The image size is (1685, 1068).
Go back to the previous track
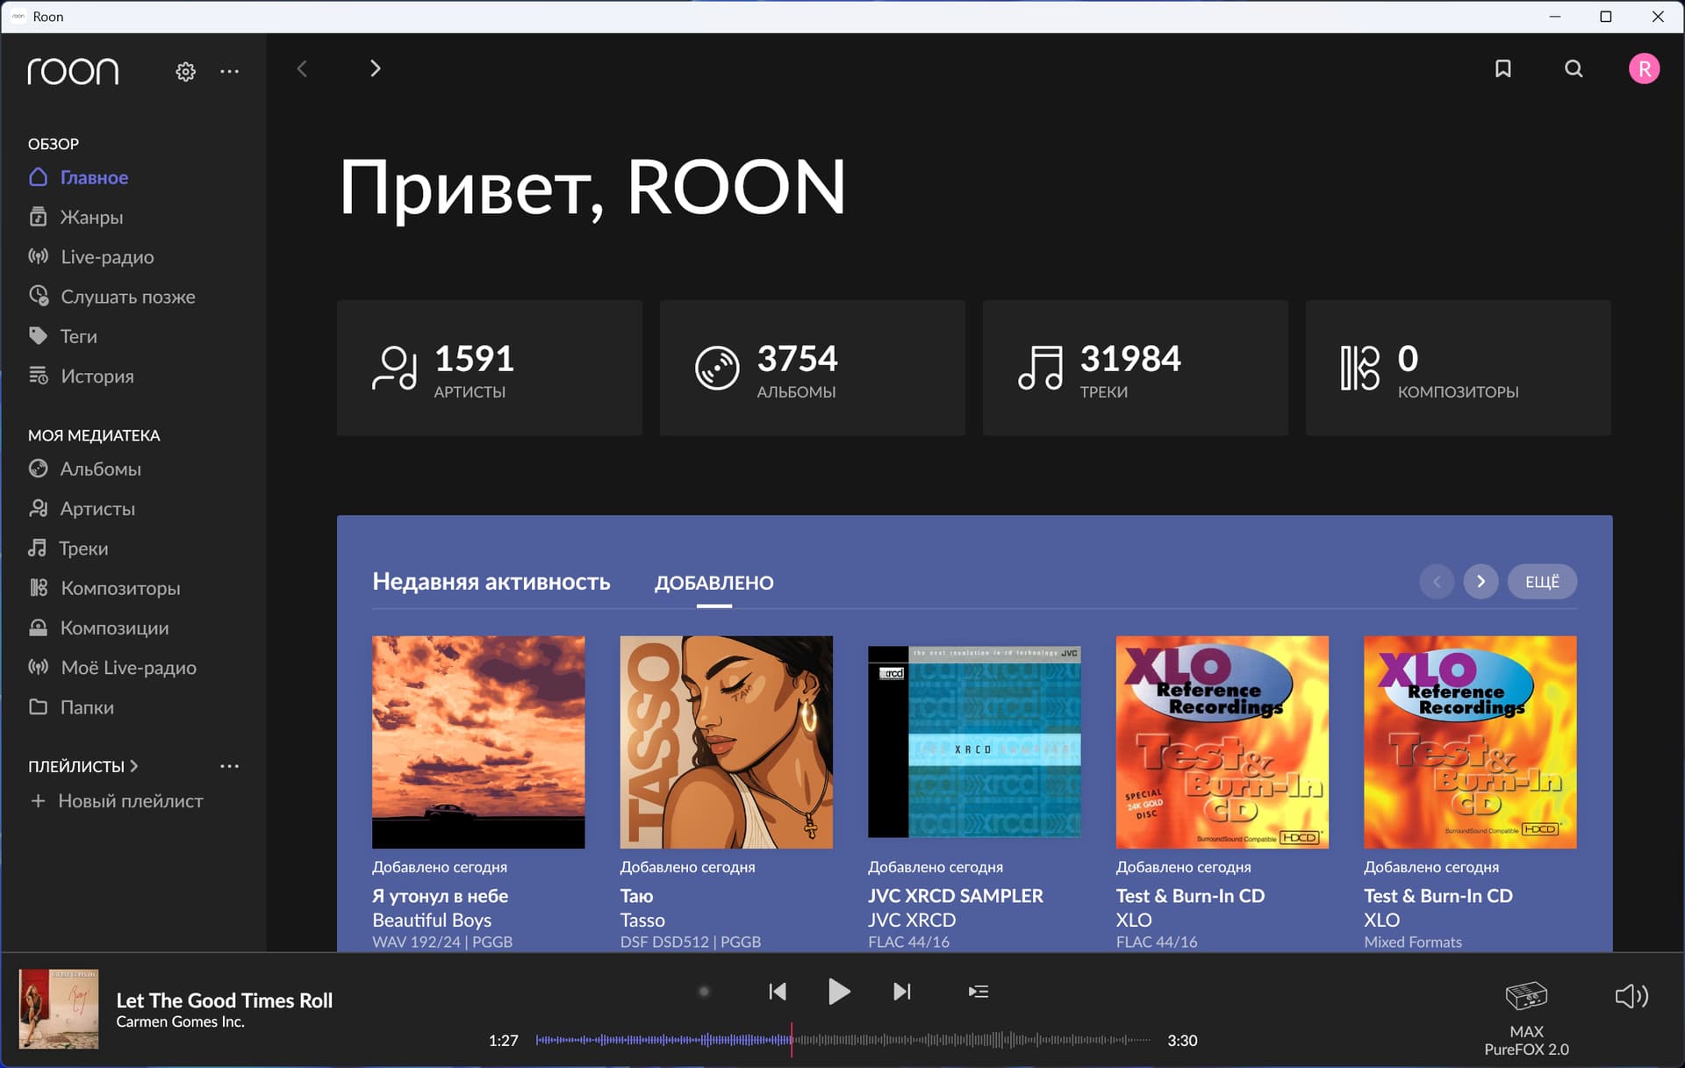[778, 992]
